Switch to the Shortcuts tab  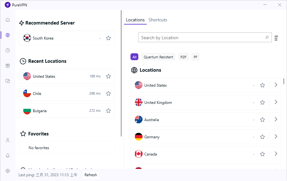(158, 20)
